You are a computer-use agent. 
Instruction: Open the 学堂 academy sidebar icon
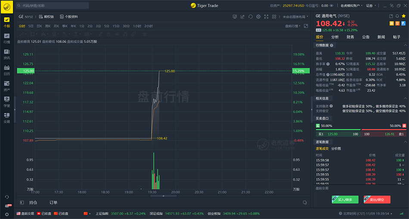(x=7, y=102)
